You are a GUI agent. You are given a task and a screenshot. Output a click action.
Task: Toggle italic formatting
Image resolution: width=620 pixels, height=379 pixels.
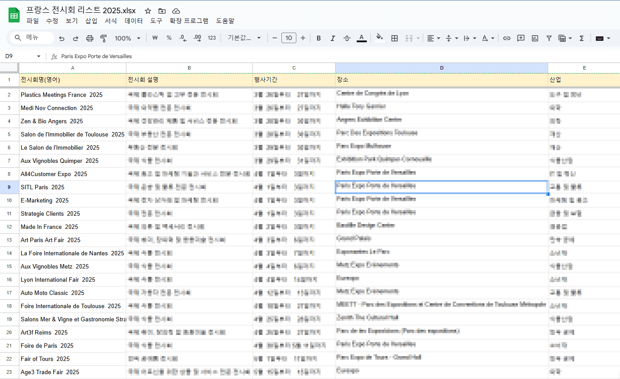tap(333, 38)
